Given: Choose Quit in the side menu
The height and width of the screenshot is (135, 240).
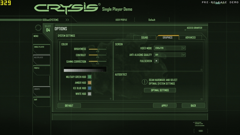Looking at the screenshot, I should point(42,102).
